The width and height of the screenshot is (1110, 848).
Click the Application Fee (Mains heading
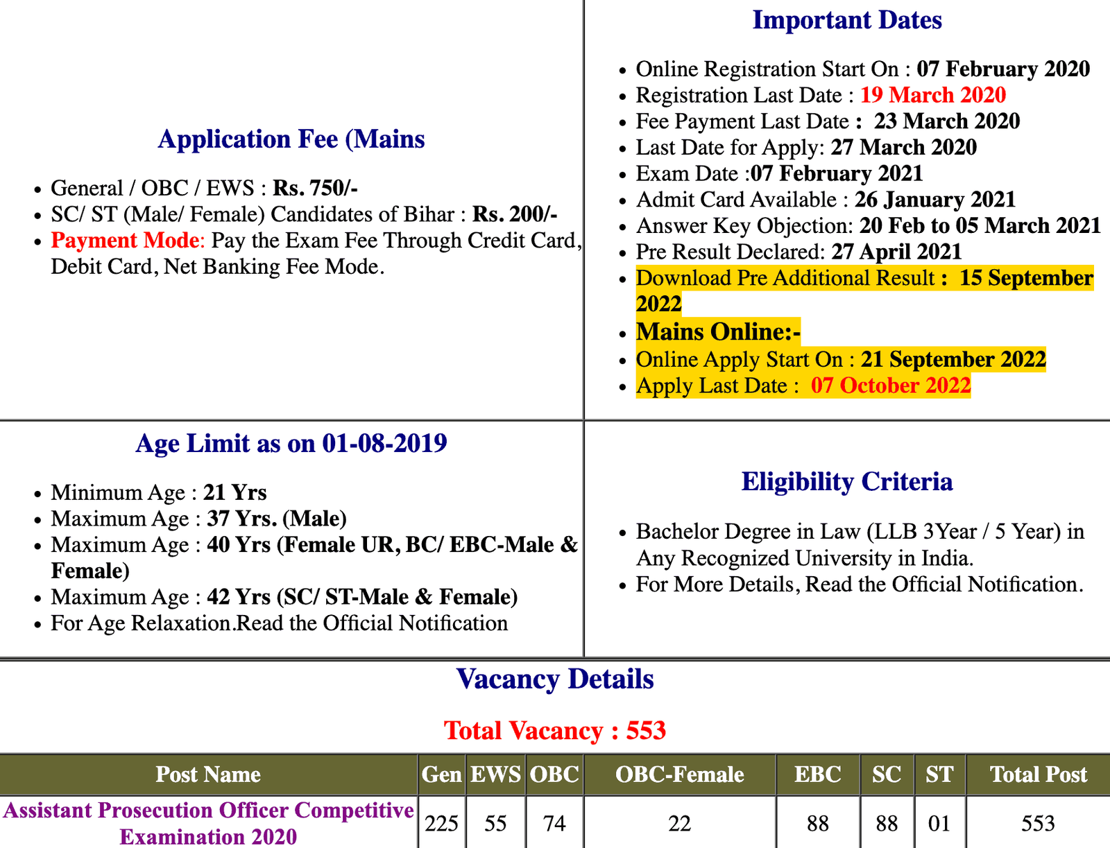tap(291, 139)
